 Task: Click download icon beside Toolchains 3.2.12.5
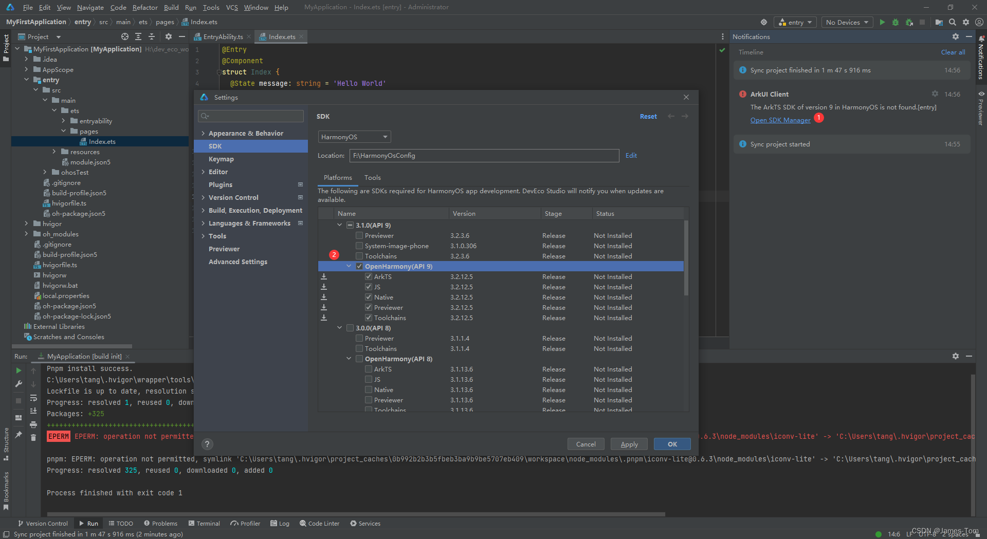[324, 318]
